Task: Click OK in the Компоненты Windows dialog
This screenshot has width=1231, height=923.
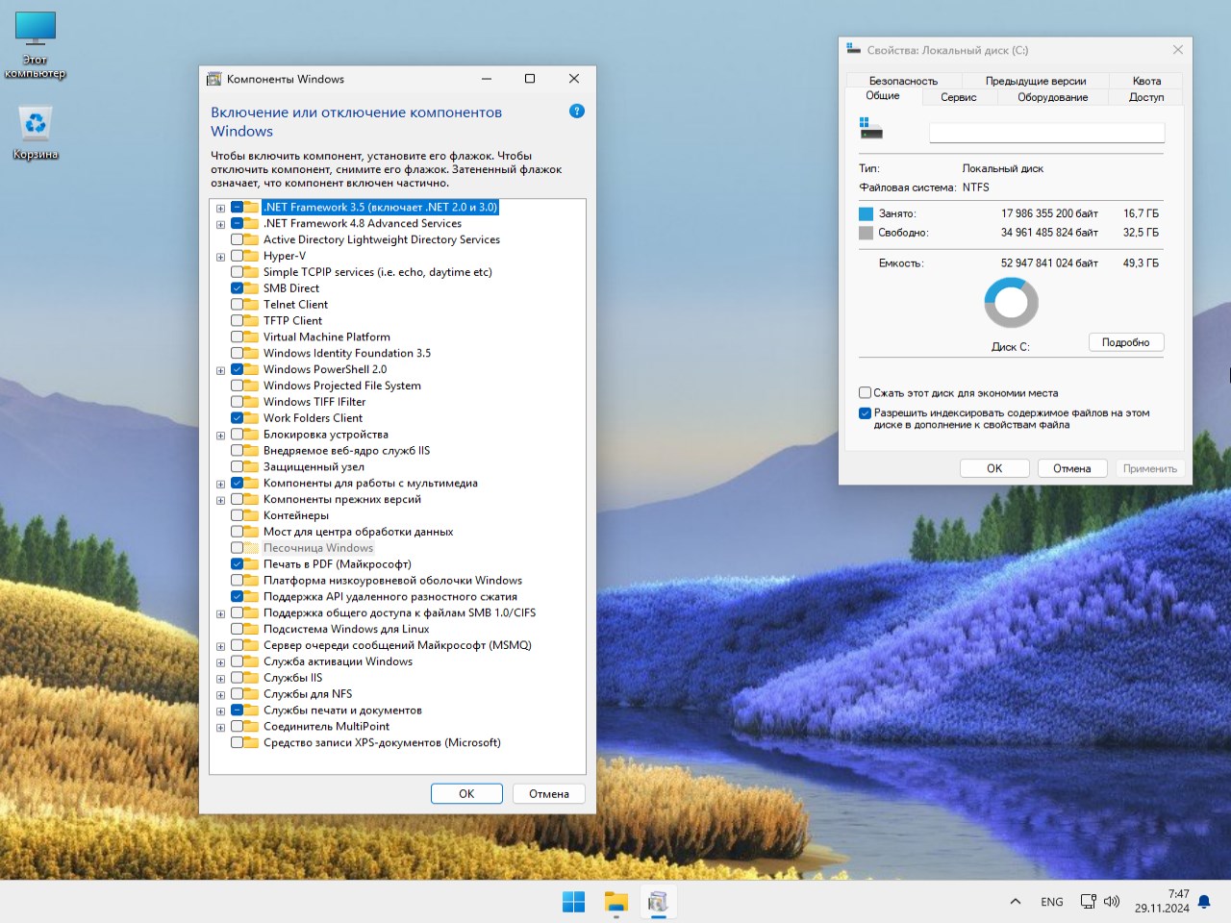Action: (x=466, y=793)
